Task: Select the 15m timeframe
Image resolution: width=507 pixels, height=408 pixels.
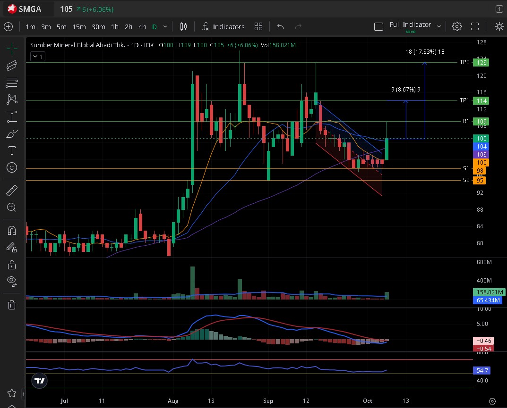Action: [x=79, y=27]
